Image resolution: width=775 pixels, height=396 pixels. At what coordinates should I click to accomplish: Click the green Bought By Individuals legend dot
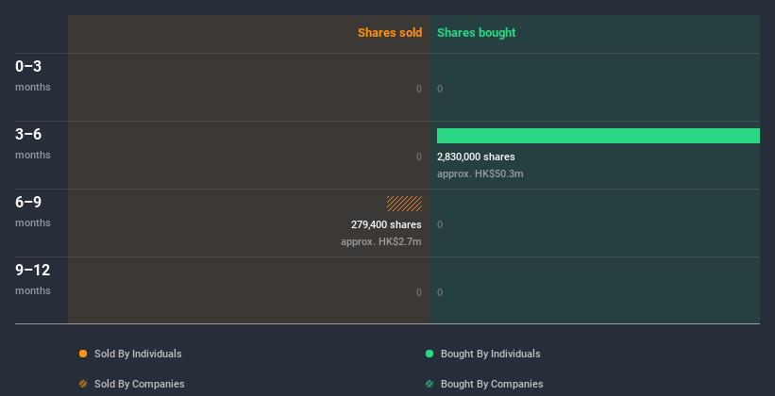click(x=430, y=354)
